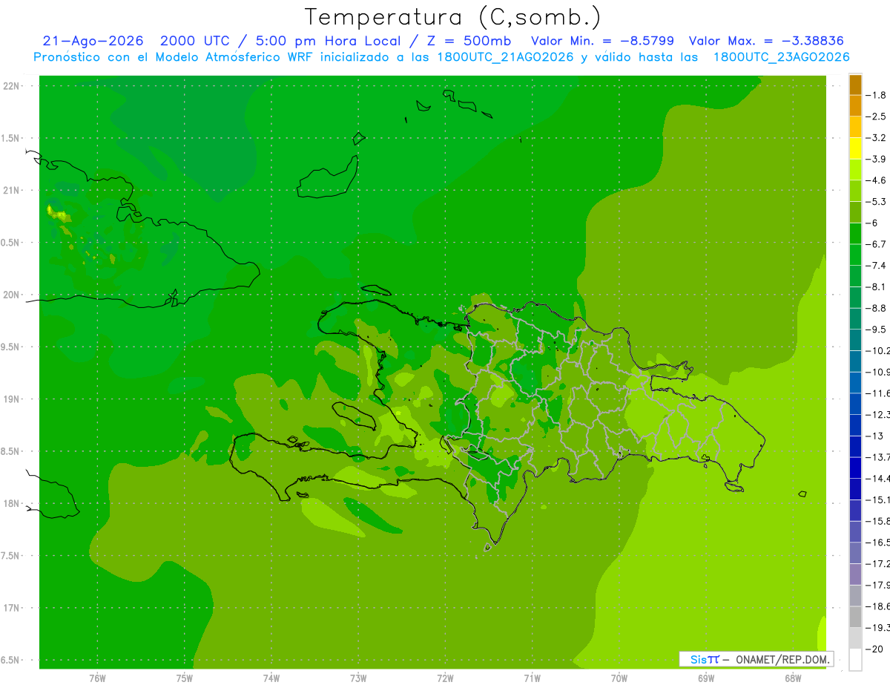Click the amber legend swatch between -2.5 and -3.2
The image size is (890, 688).
tap(855, 127)
